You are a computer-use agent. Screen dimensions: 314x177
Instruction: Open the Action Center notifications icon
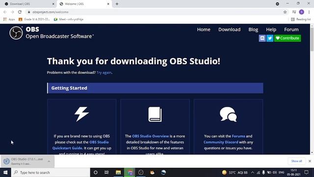306,173
